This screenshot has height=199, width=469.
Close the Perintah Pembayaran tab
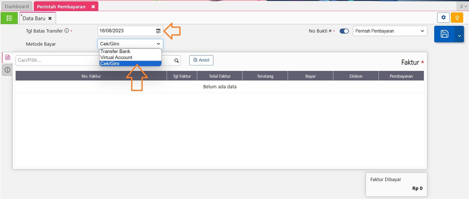(x=93, y=7)
